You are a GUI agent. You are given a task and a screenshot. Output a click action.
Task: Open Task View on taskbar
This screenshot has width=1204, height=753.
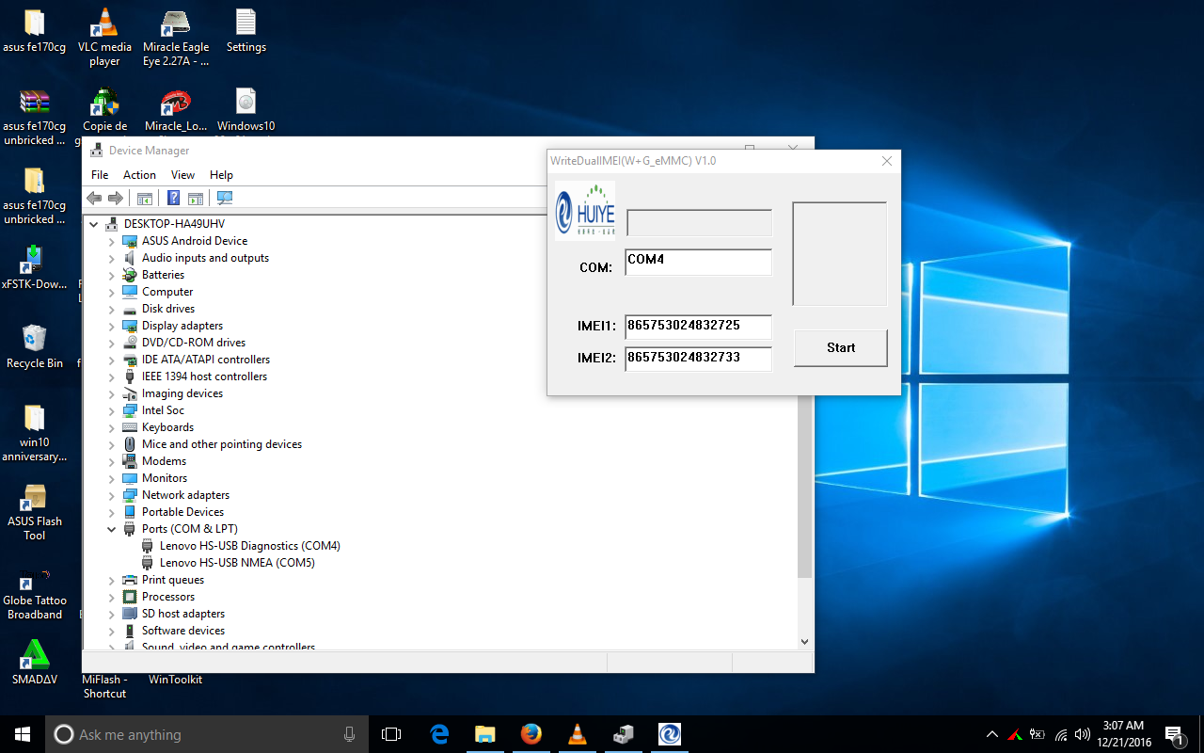point(391,734)
